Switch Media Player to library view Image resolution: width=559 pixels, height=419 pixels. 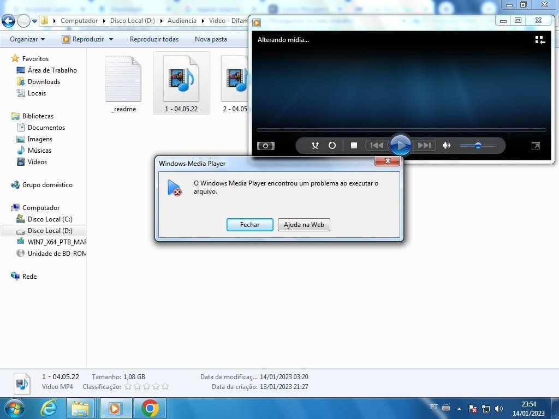540,40
